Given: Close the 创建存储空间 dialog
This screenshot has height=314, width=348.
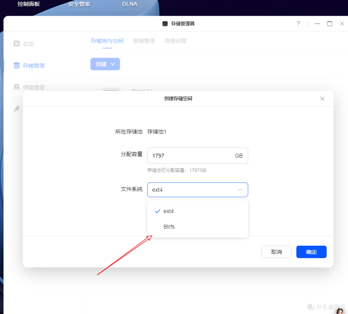Looking at the screenshot, I should coord(322,99).
